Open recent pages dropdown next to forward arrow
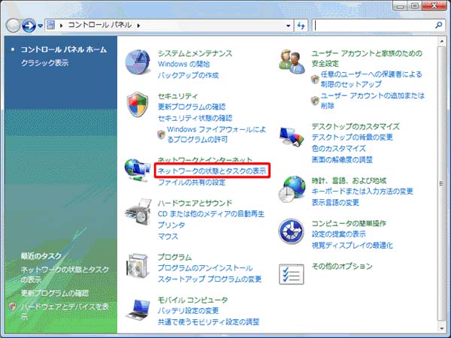 (41, 26)
